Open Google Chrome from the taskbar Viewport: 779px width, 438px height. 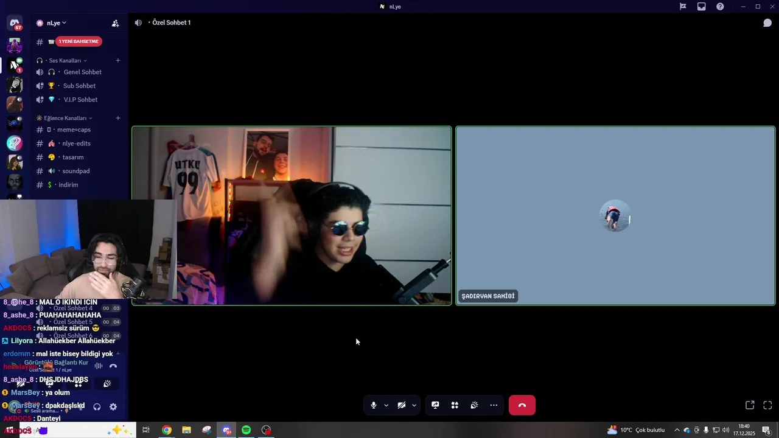(x=167, y=430)
